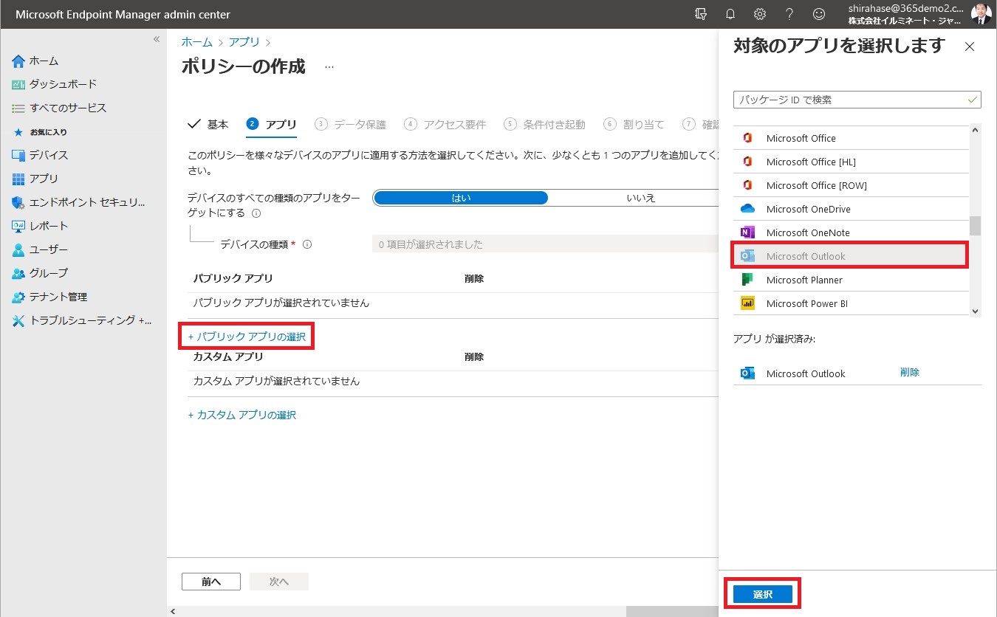Go to the 基本 wizard step
The image size is (997, 617).
pyautogui.click(x=208, y=124)
